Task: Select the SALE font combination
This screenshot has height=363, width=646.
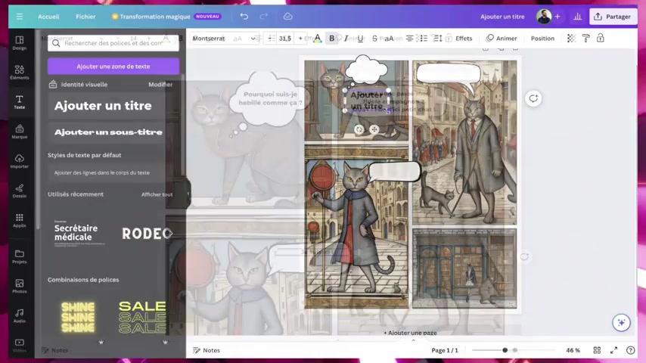Action: [x=142, y=318]
